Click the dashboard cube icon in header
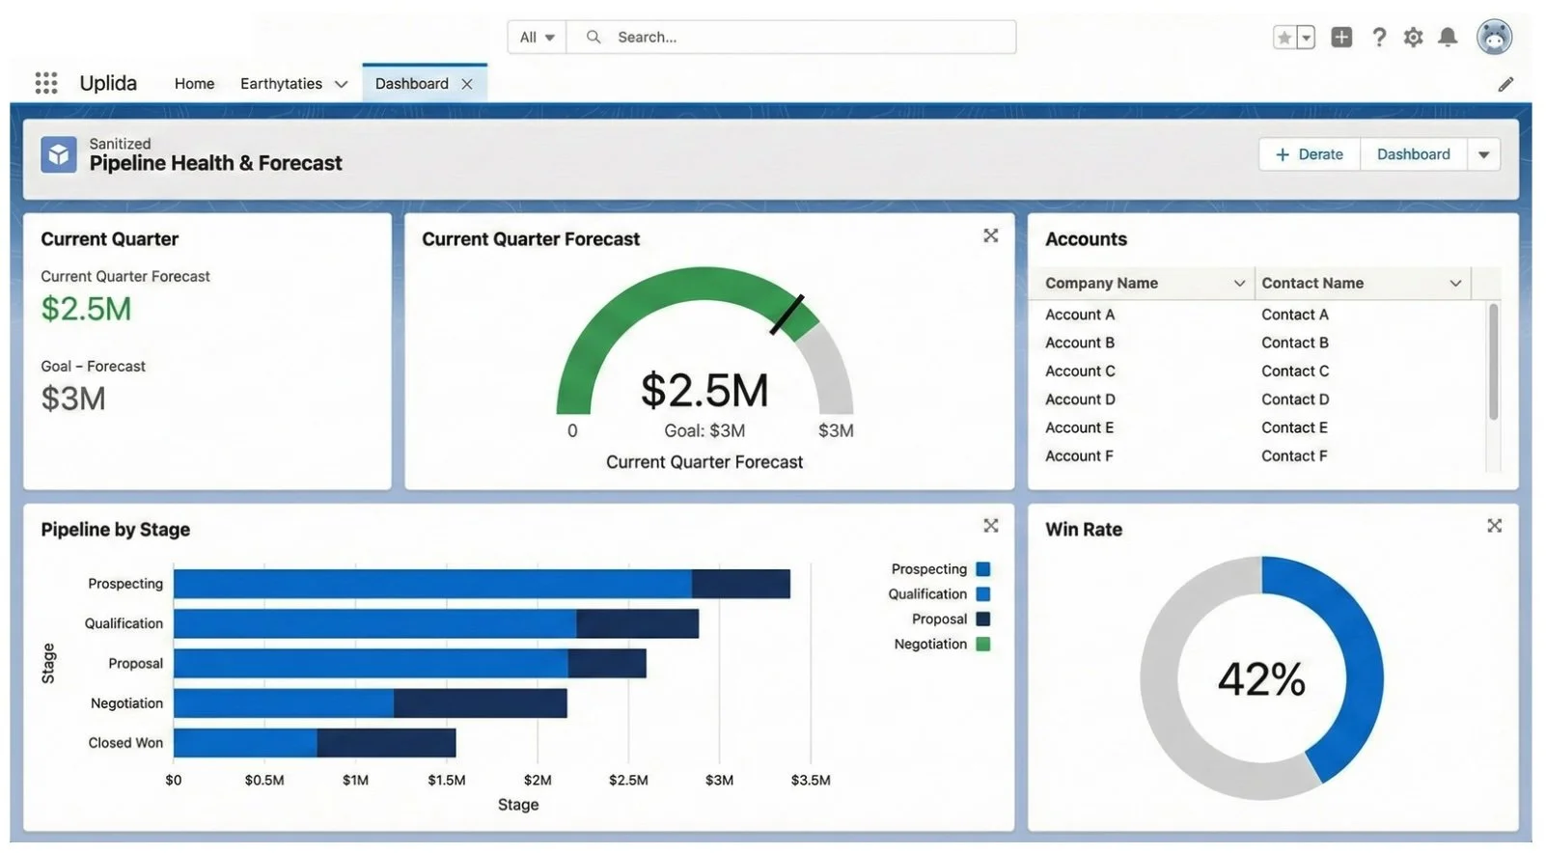This screenshot has width=1546, height=853. click(x=59, y=154)
